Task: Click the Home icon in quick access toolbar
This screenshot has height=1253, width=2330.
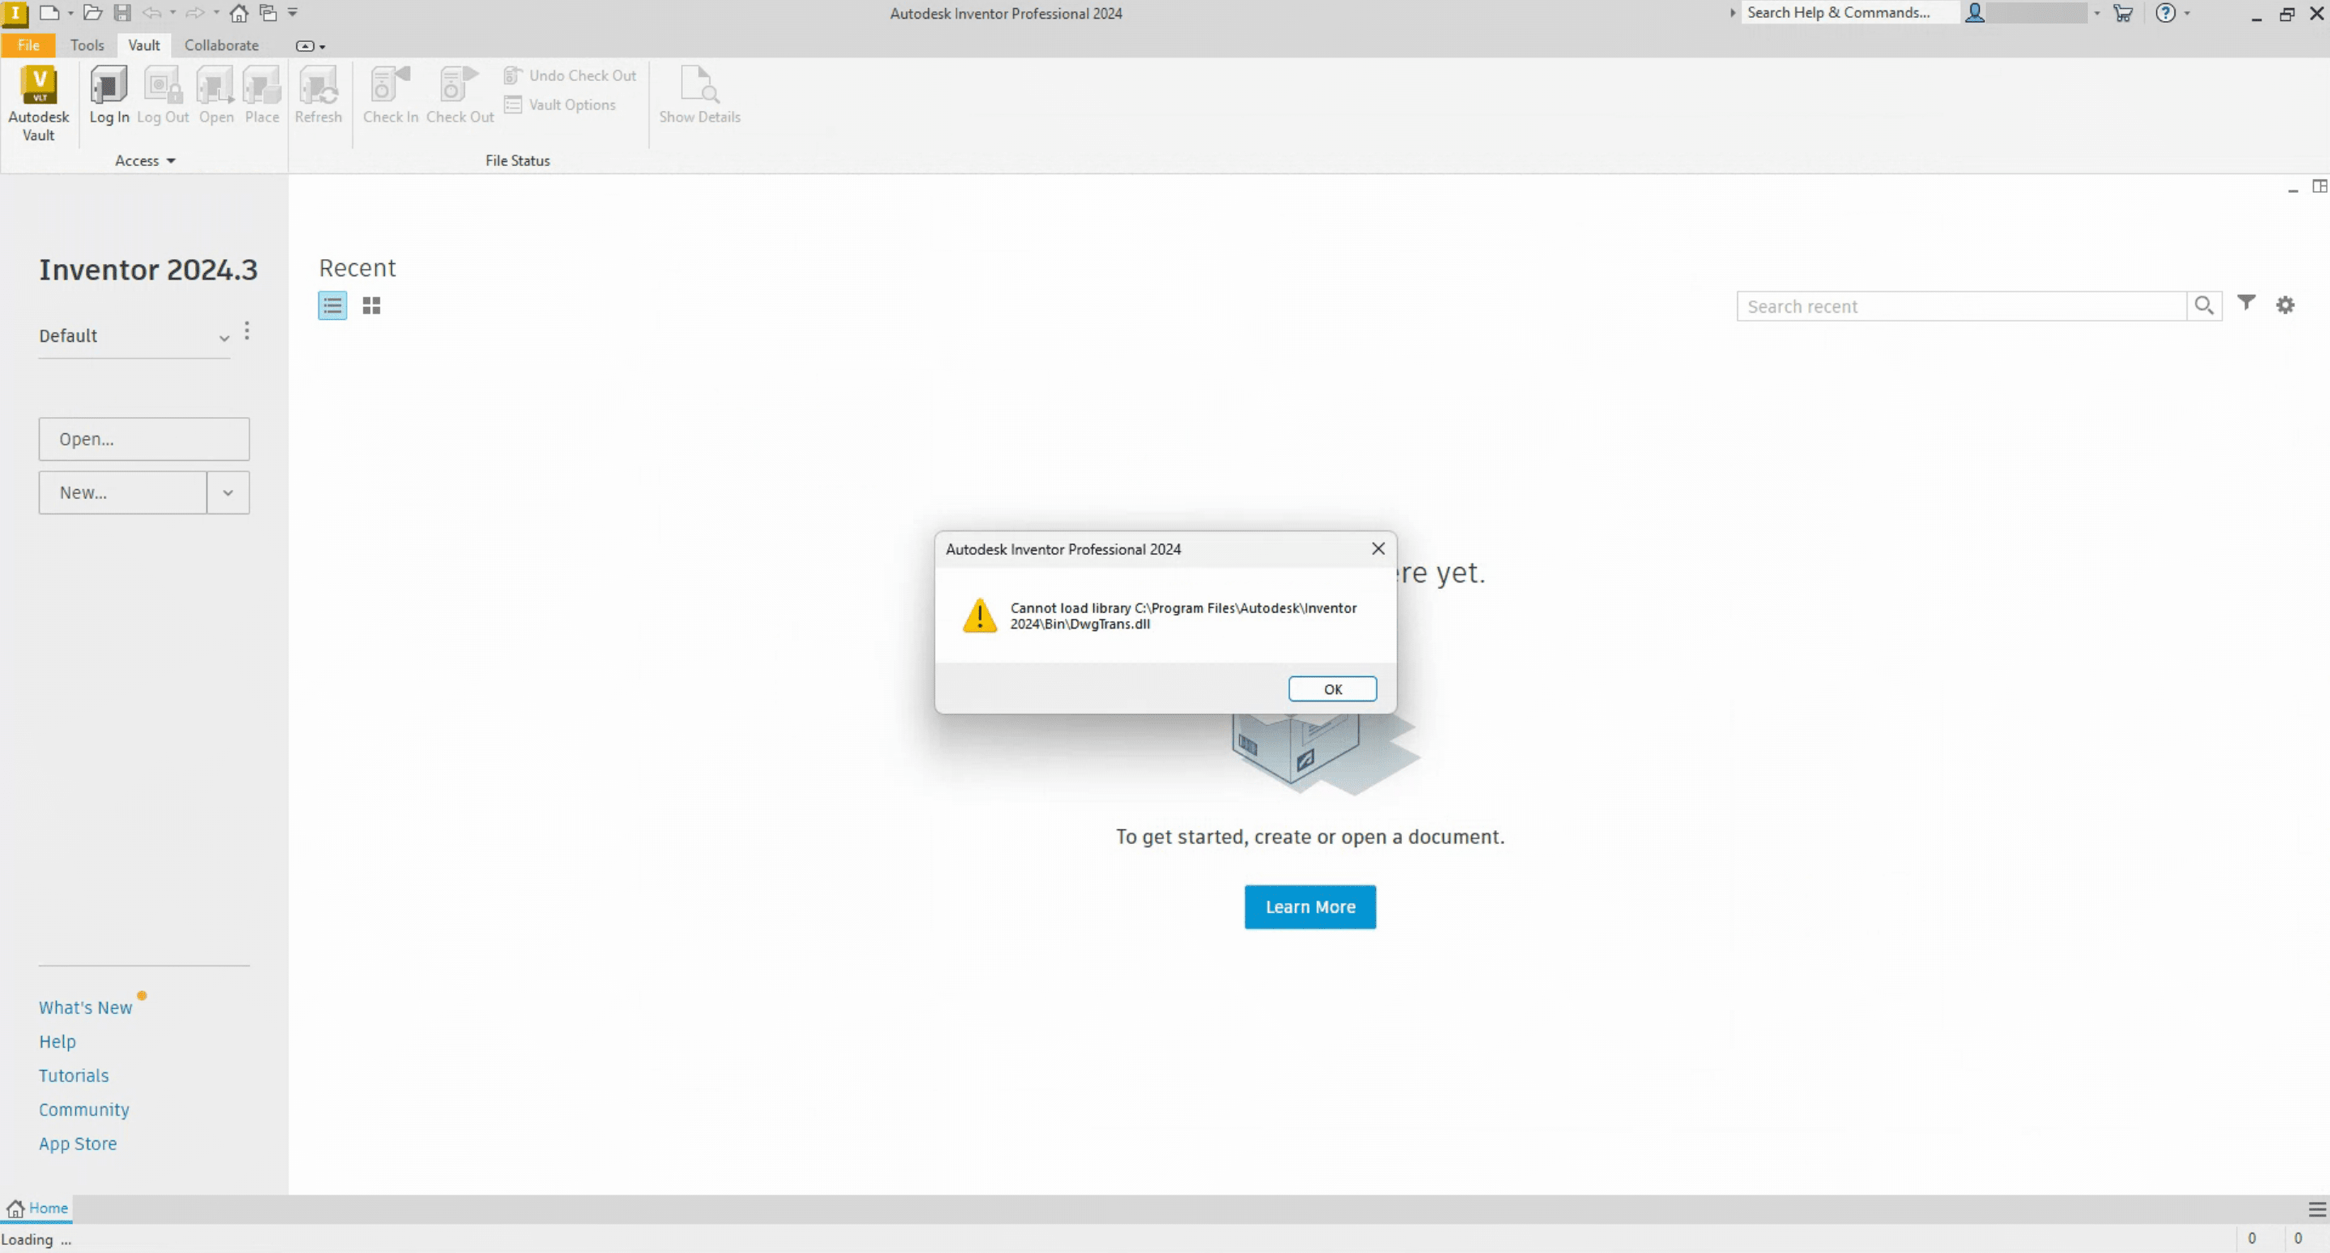Action: (239, 13)
